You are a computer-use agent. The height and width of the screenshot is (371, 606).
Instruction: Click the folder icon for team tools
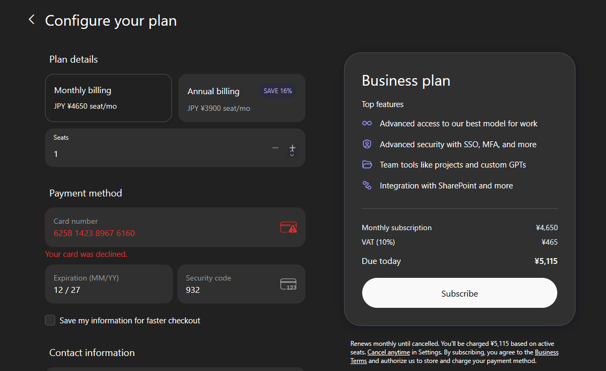point(367,165)
